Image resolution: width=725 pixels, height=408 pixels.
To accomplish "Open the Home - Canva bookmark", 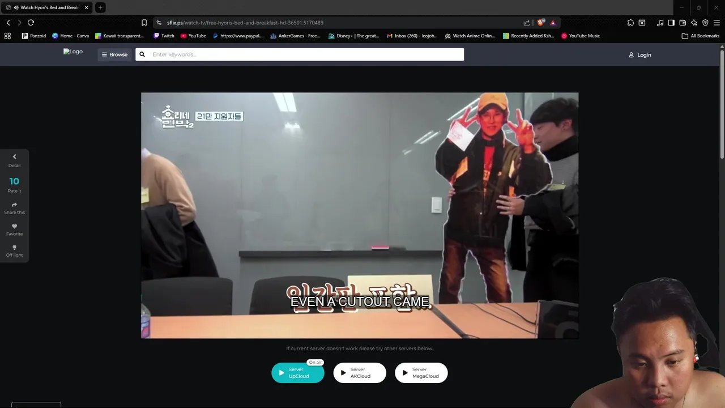I will point(70,36).
